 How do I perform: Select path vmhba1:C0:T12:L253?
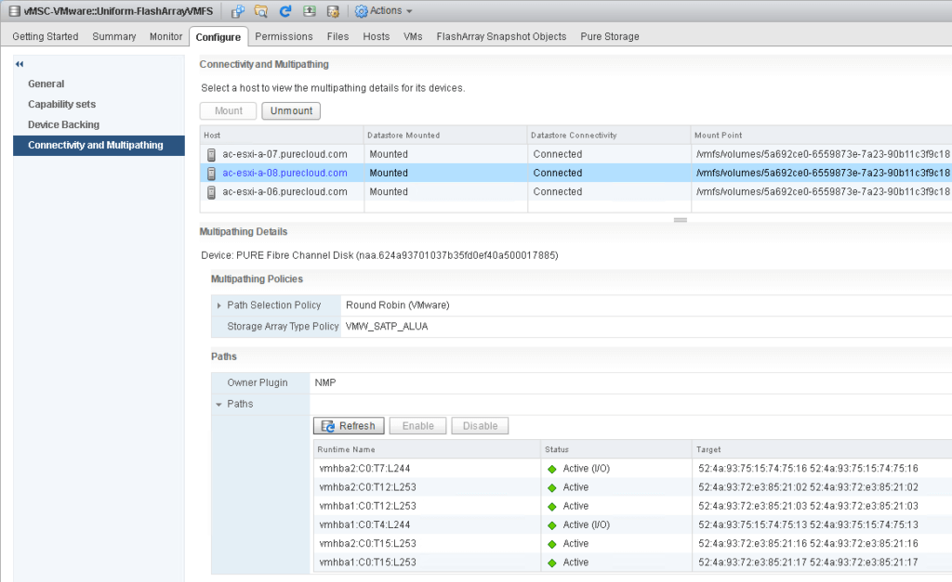(368, 506)
